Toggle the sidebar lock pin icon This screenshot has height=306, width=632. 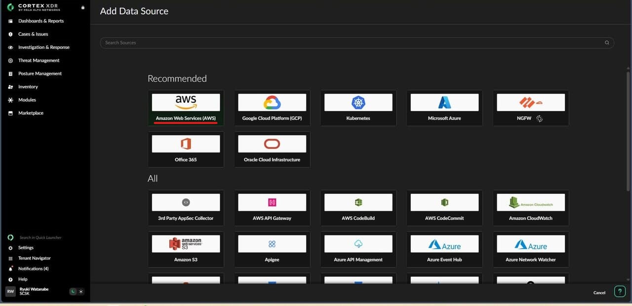tap(82, 7)
